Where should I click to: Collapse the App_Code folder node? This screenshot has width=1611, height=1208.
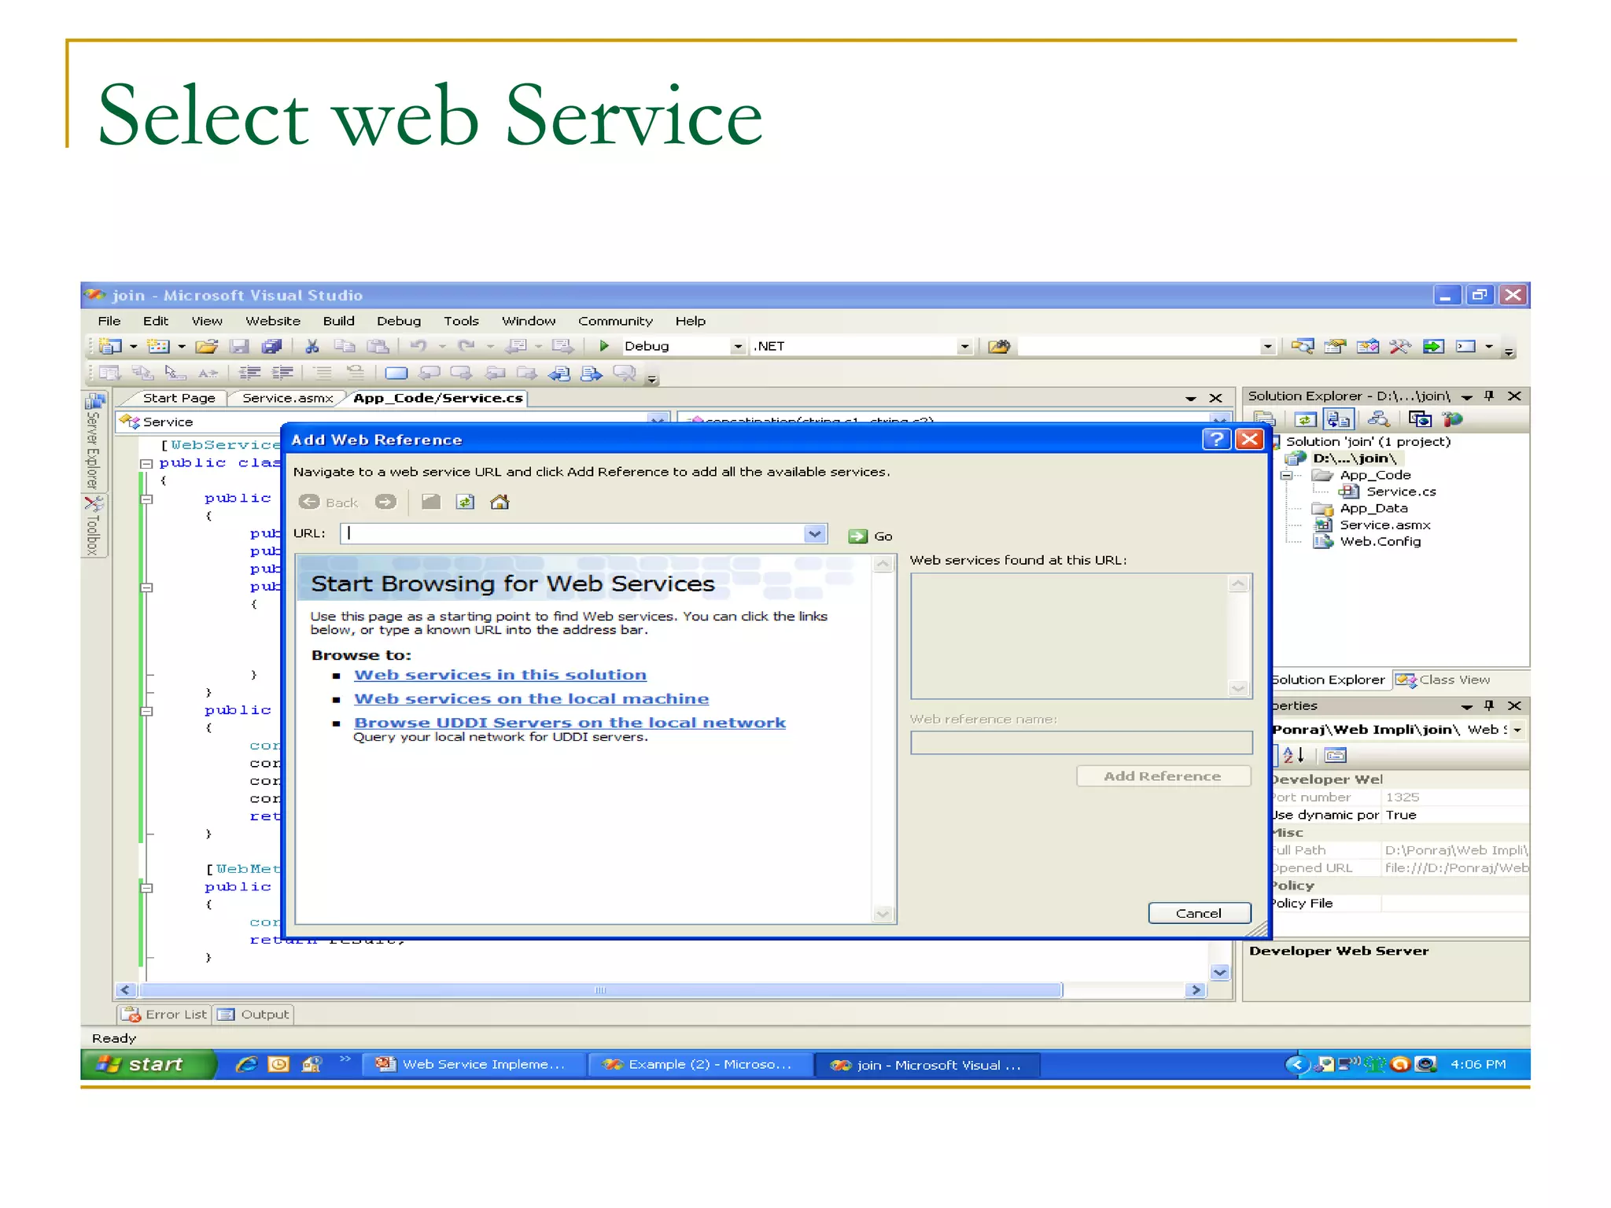pyautogui.click(x=1285, y=475)
